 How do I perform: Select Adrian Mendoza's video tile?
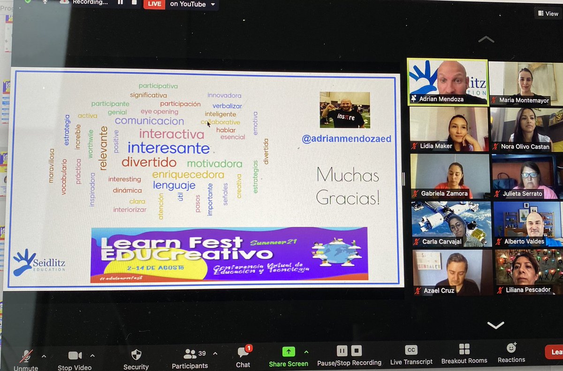pos(447,80)
